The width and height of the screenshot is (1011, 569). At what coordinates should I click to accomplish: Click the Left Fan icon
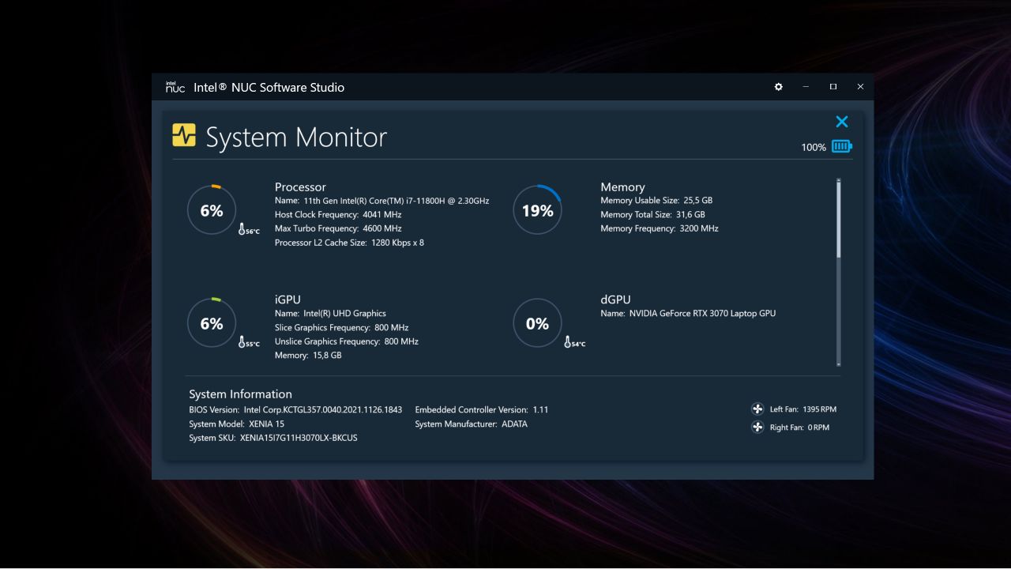[757, 409]
